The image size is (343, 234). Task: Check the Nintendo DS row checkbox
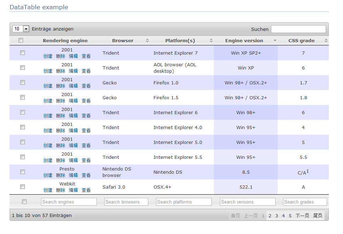pyautogui.click(x=23, y=172)
